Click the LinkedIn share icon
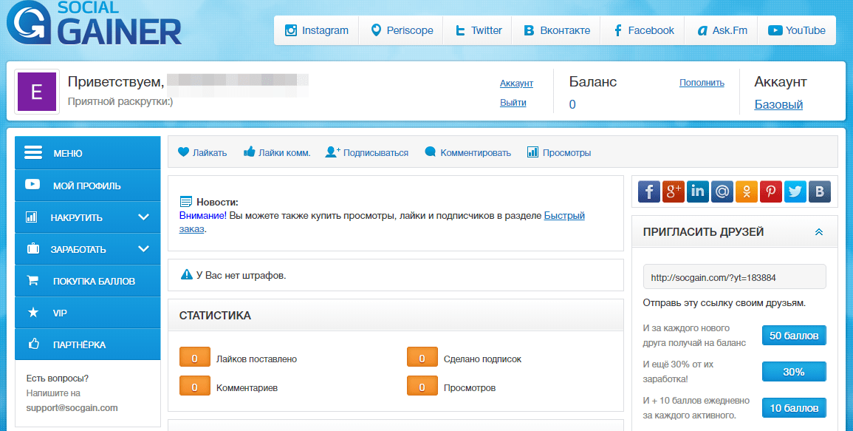Image resolution: width=853 pixels, height=431 pixels. click(x=698, y=191)
